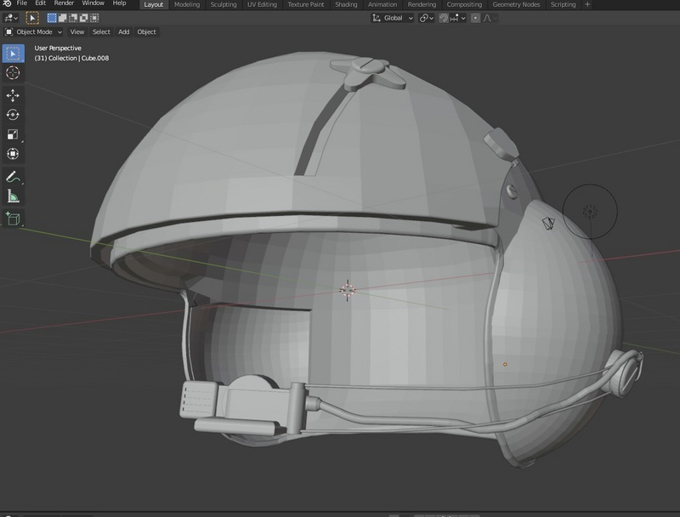Toggle snapping magnet on
Screen dimensions: 680x517
pyautogui.click(x=444, y=18)
